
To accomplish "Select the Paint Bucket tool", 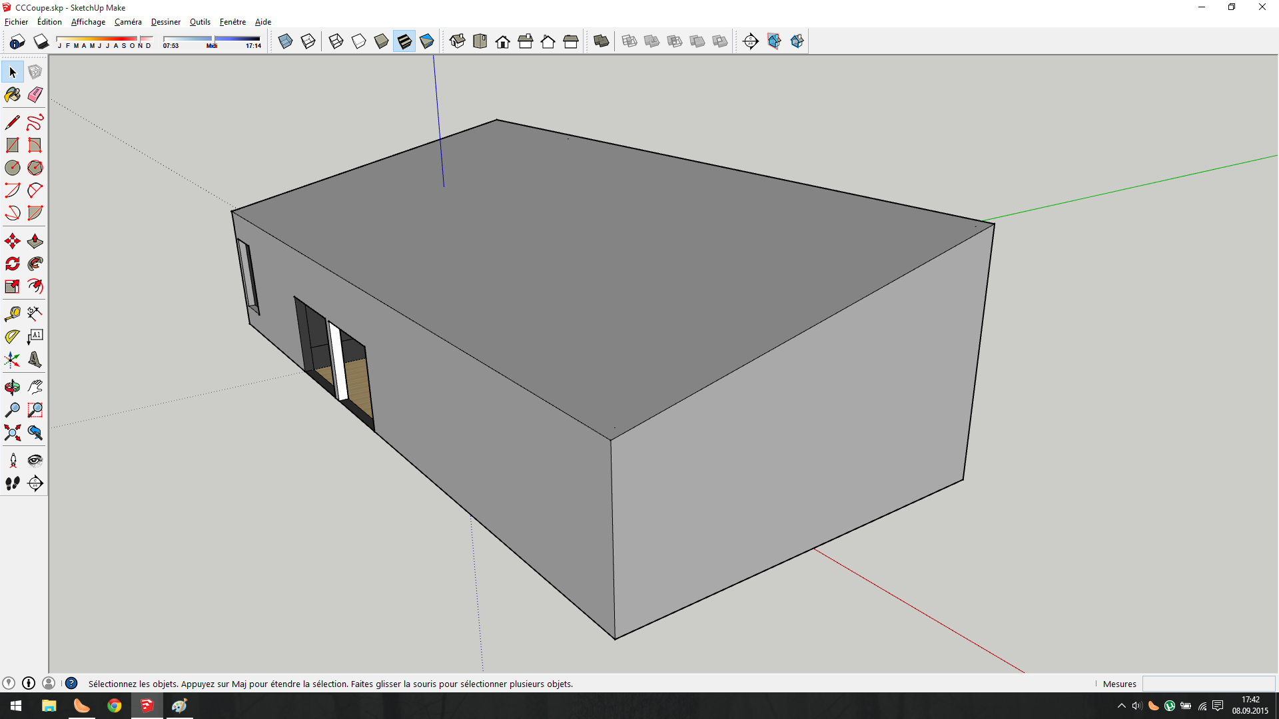I will [13, 95].
